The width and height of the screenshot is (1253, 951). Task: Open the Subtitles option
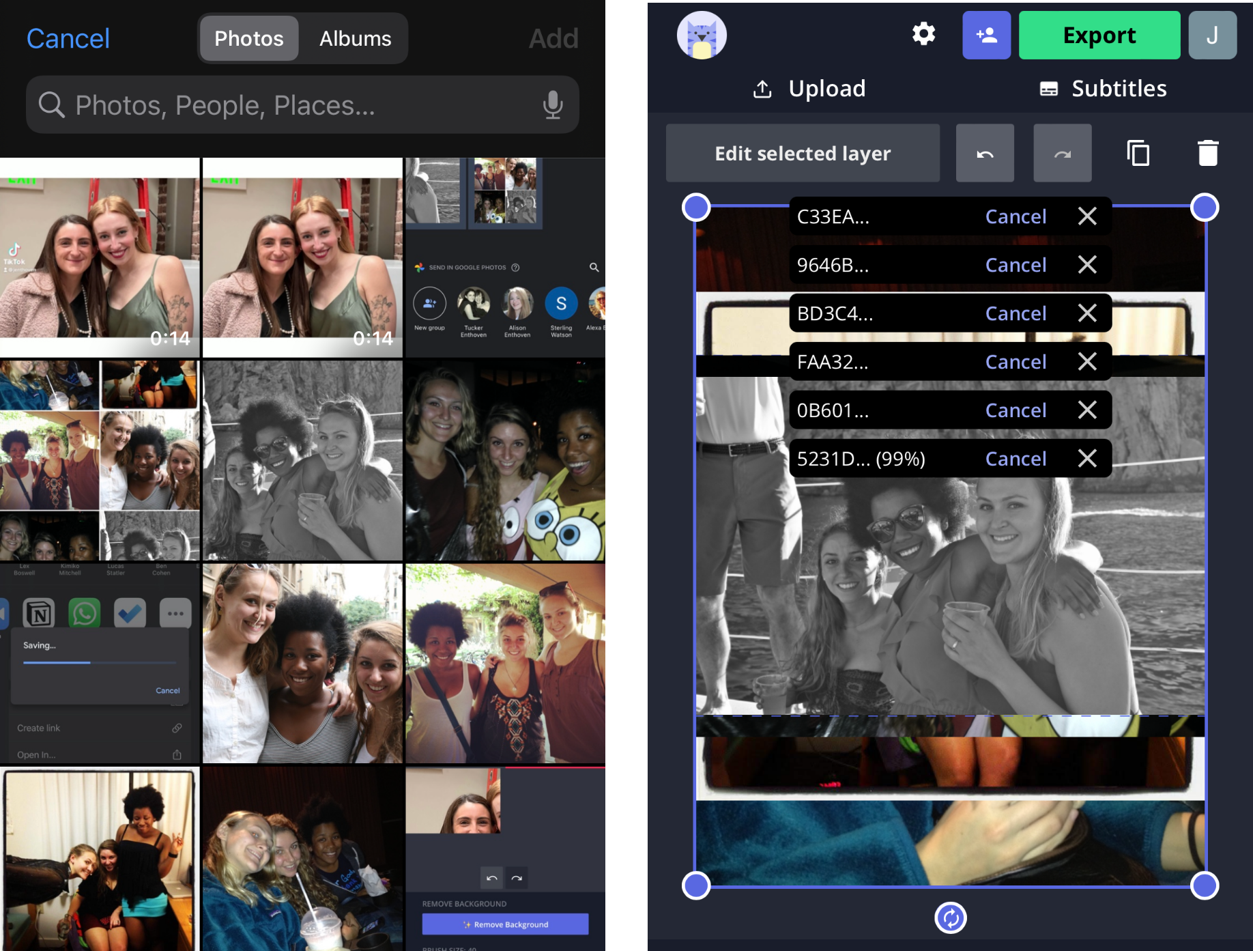1103,89
